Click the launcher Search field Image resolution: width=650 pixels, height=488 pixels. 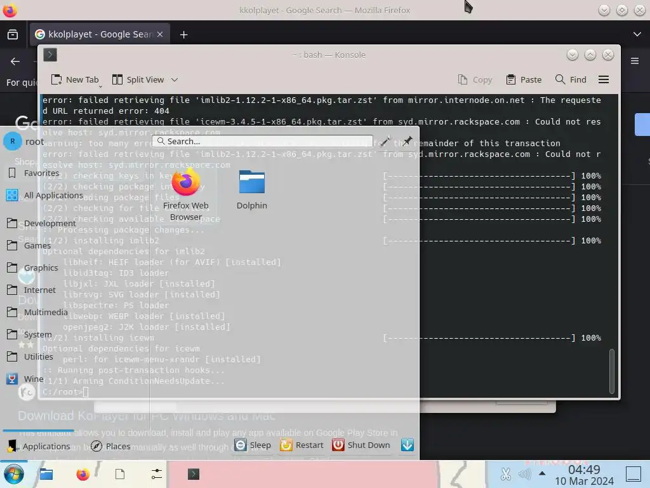[x=262, y=141]
